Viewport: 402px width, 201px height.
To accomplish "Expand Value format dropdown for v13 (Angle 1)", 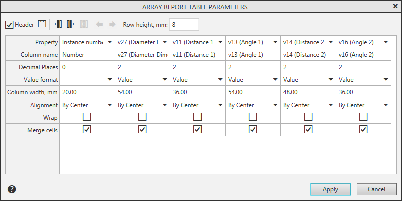I will [x=275, y=79].
